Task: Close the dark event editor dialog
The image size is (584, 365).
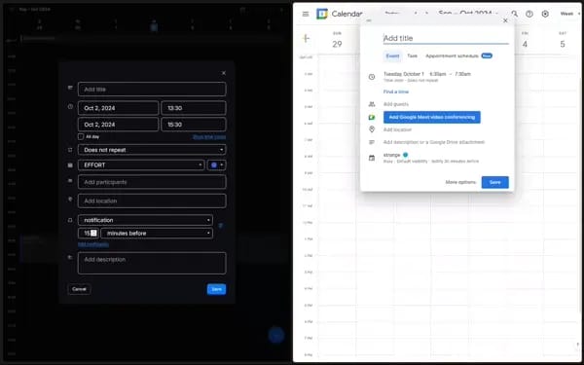Action: (224, 73)
